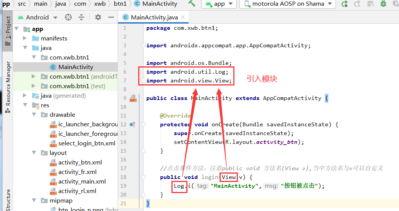The image size is (399, 211).
Task: Click java in the breadcrumb path
Action: [61, 4]
